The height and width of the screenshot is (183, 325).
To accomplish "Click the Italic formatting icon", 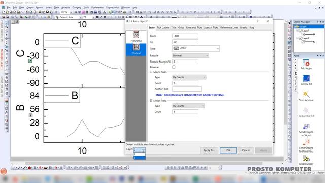I will point(101,17).
